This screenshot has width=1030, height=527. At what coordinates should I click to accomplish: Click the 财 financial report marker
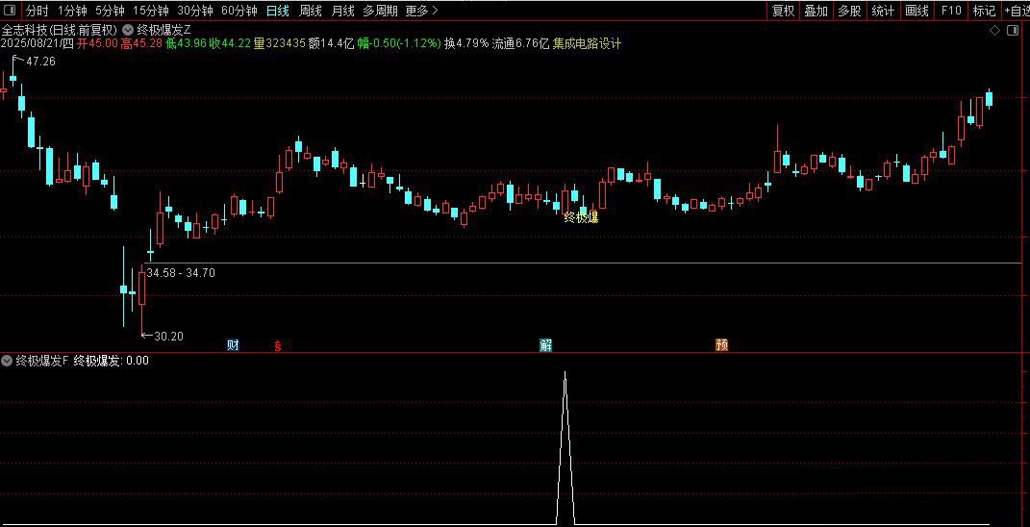click(233, 345)
